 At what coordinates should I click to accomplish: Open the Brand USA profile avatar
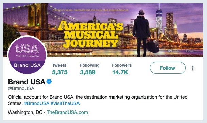click(27, 55)
